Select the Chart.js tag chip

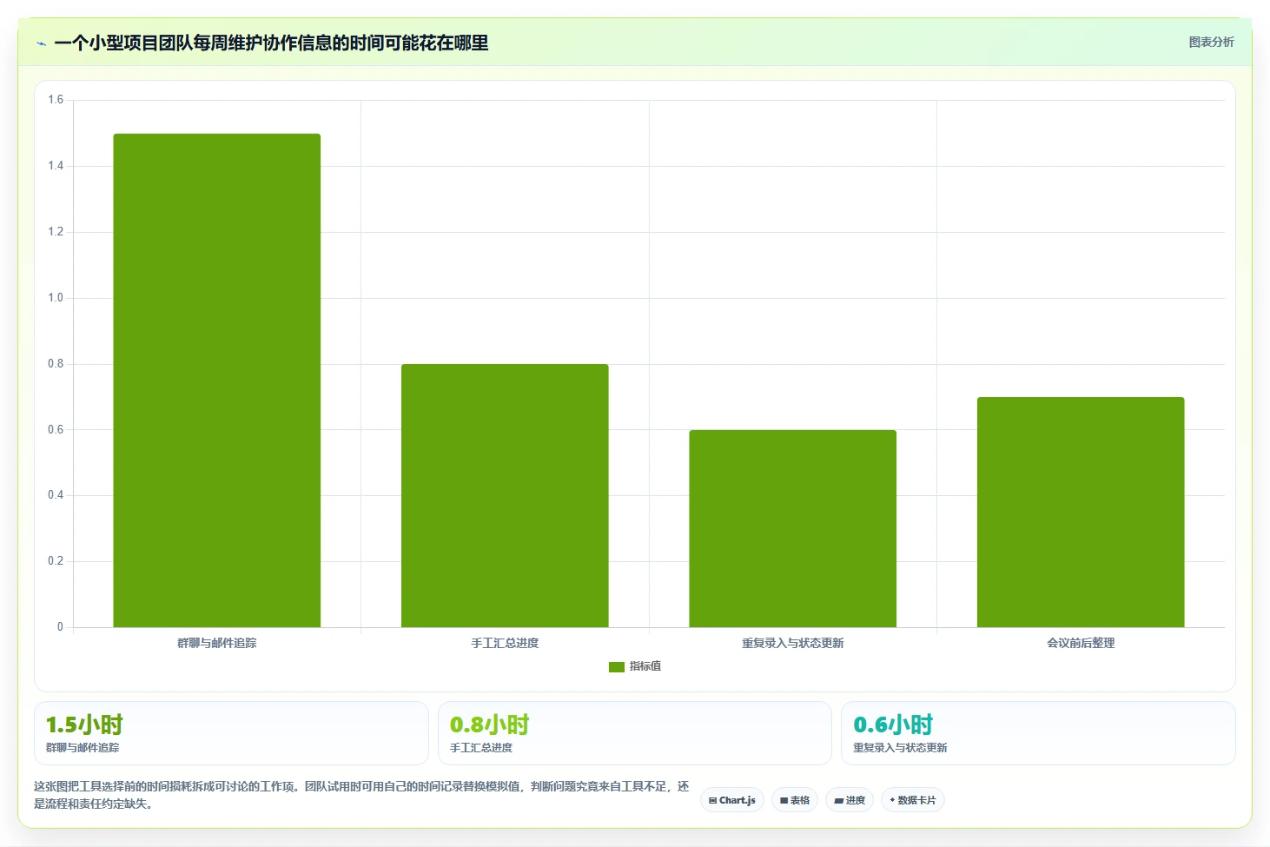[732, 800]
